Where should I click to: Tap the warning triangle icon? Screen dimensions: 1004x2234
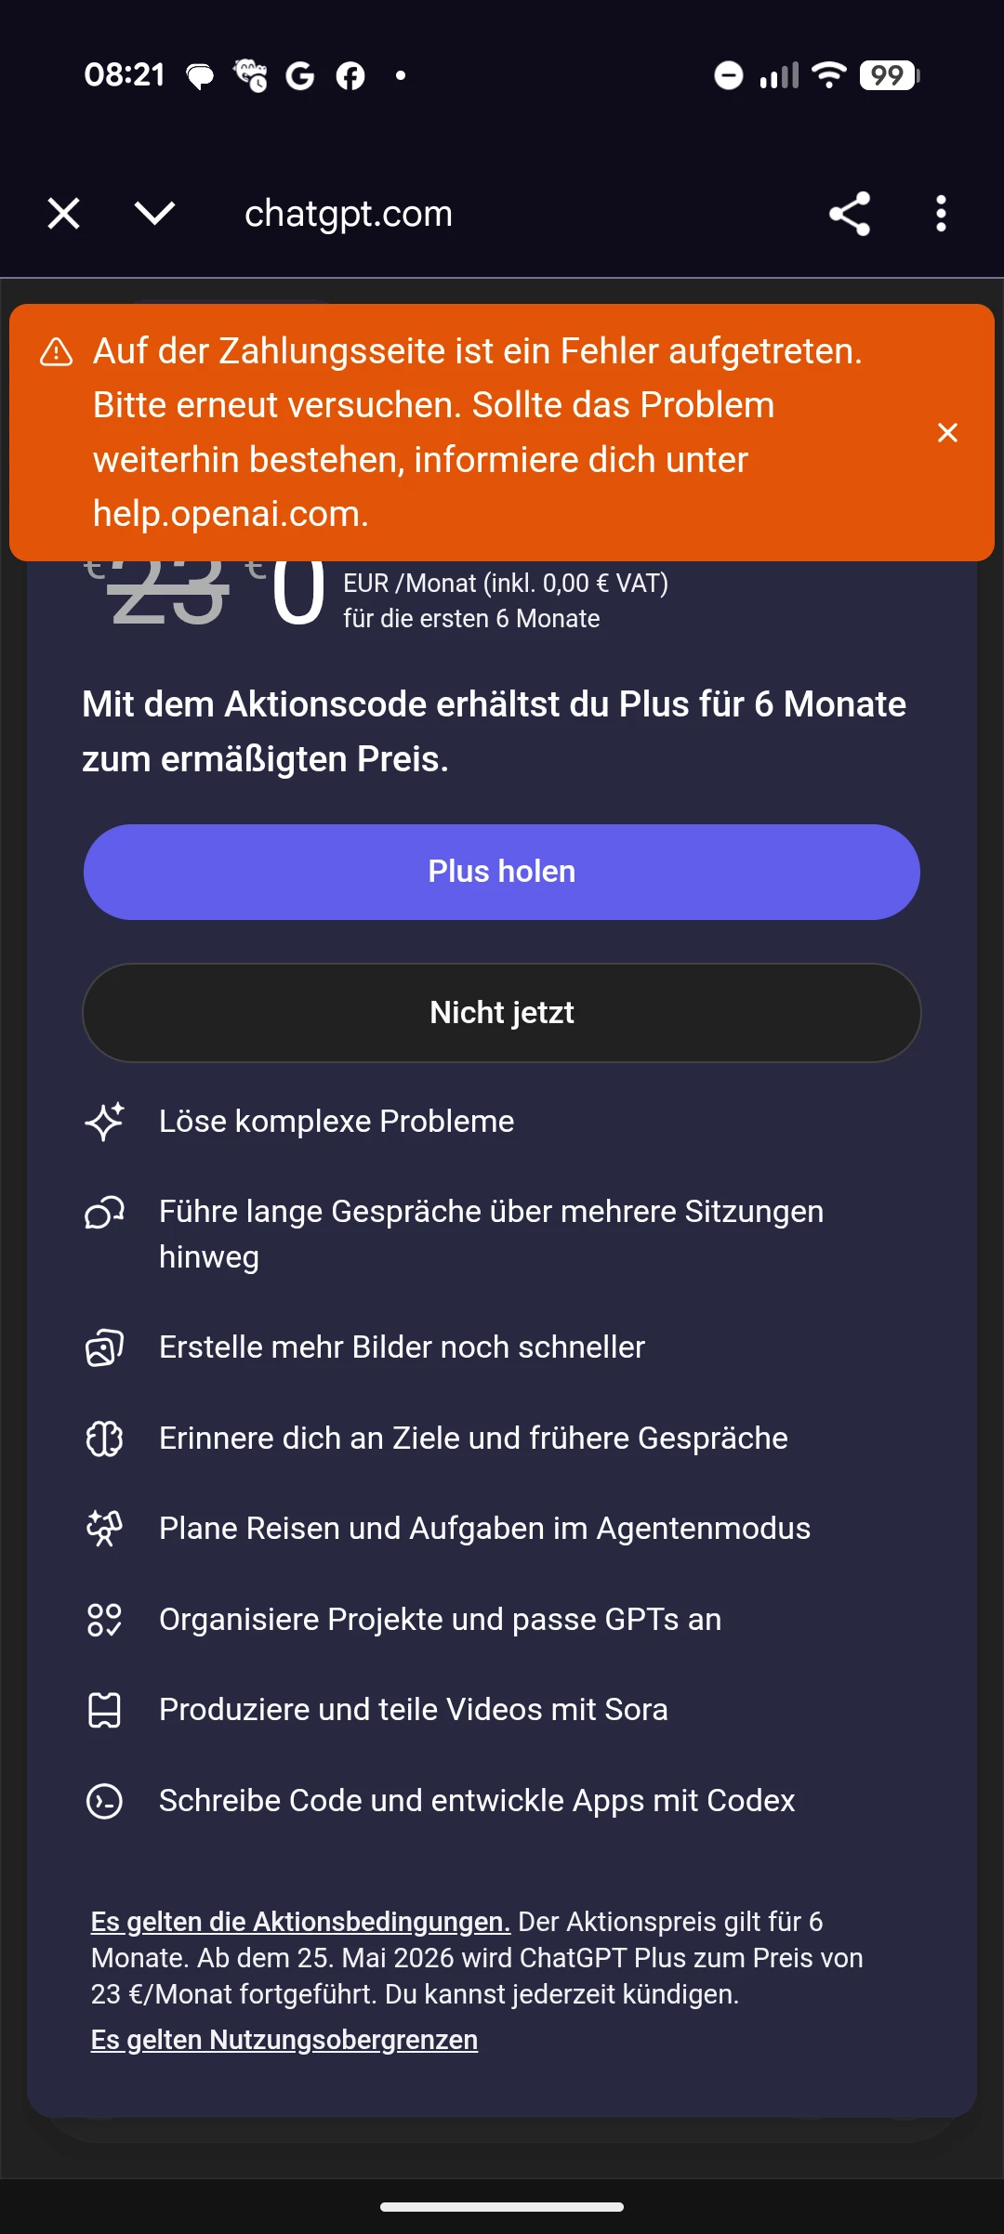pos(57,353)
